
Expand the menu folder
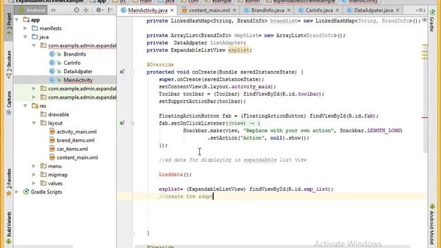[x=34, y=166]
